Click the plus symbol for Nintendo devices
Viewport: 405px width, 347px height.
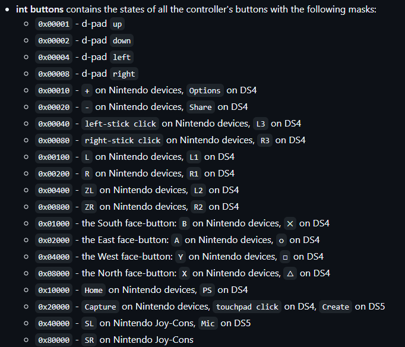(x=87, y=90)
